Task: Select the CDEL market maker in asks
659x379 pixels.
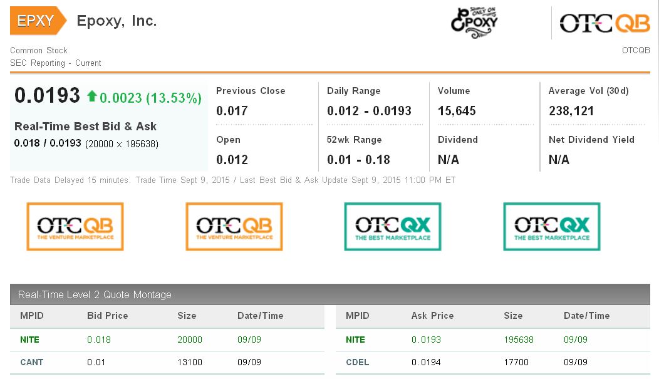Action: point(356,362)
